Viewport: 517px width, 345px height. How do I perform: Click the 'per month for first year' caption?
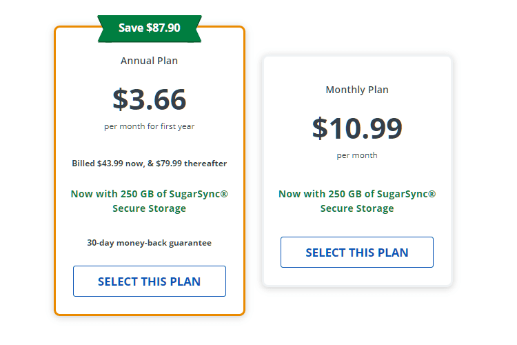pyautogui.click(x=150, y=126)
